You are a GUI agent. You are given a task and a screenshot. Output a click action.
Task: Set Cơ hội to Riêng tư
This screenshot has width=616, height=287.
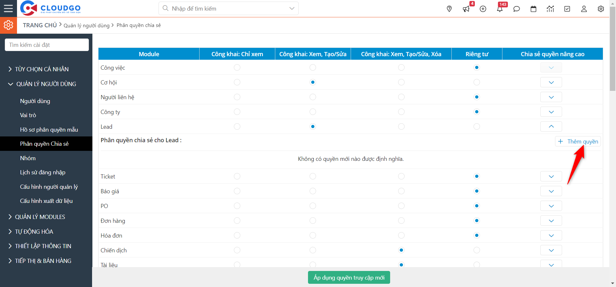click(x=477, y=82)
